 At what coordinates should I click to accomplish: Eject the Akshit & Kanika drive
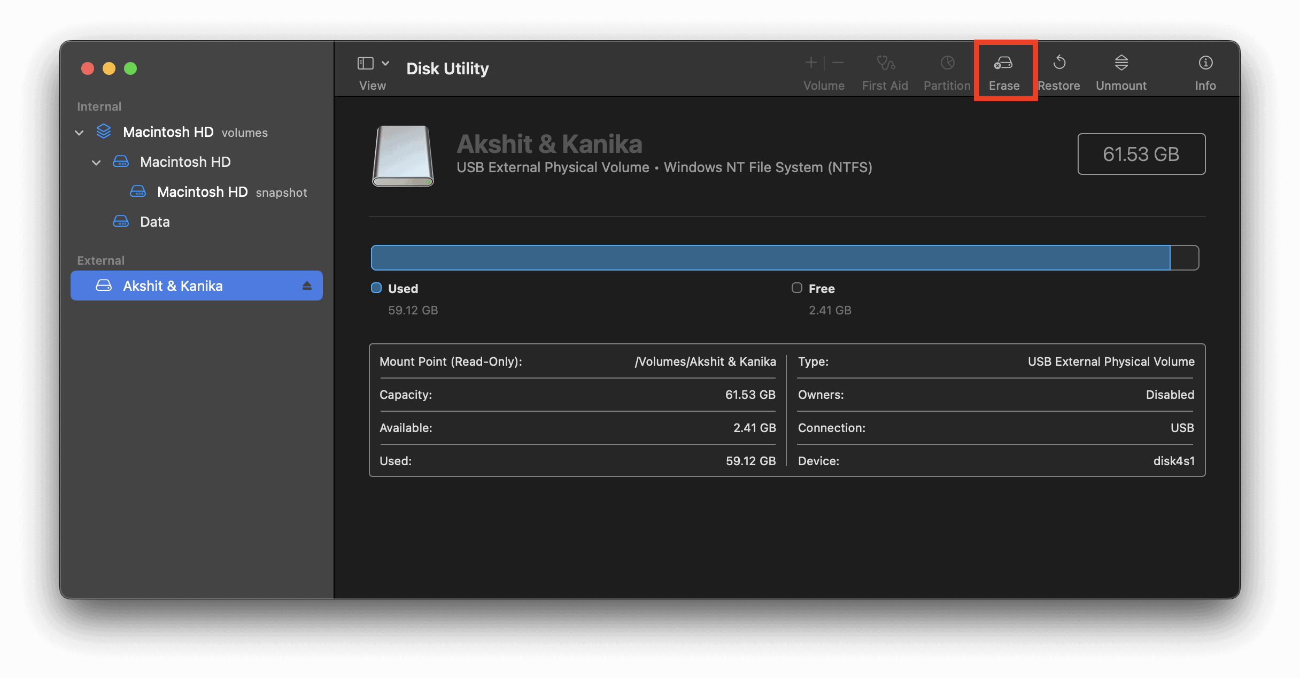[307, 286]
